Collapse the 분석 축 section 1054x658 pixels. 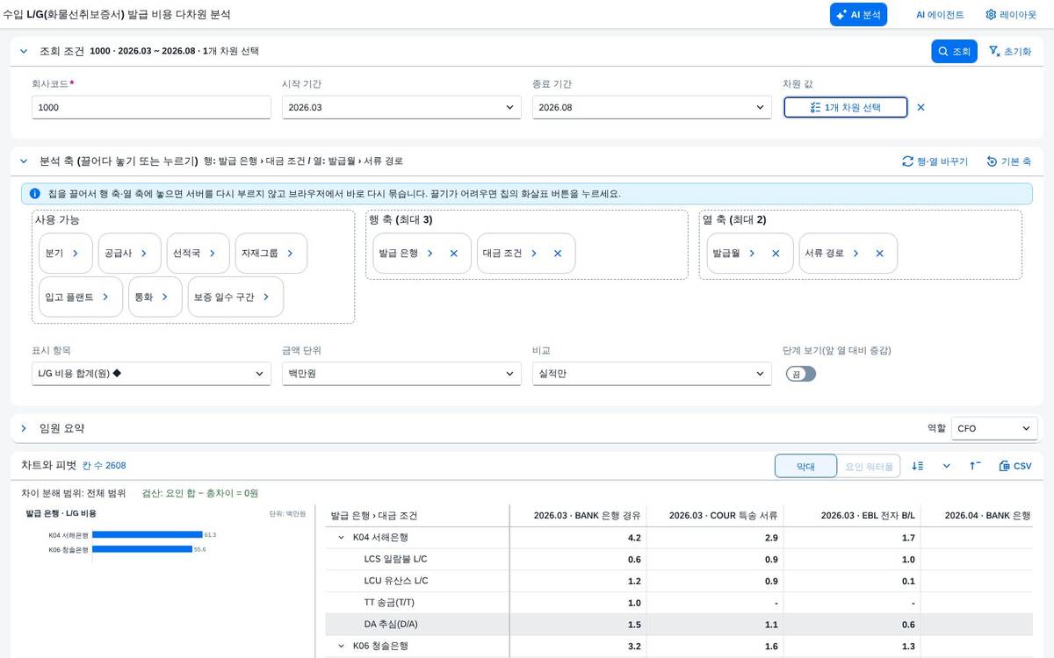(x=24, y=161)
